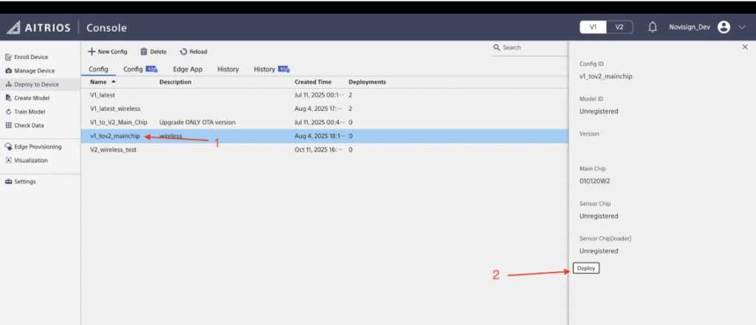The width and height of the screenshot is (756, 325).
Task: Click the New Config plus icon
Action: point(92,52)
